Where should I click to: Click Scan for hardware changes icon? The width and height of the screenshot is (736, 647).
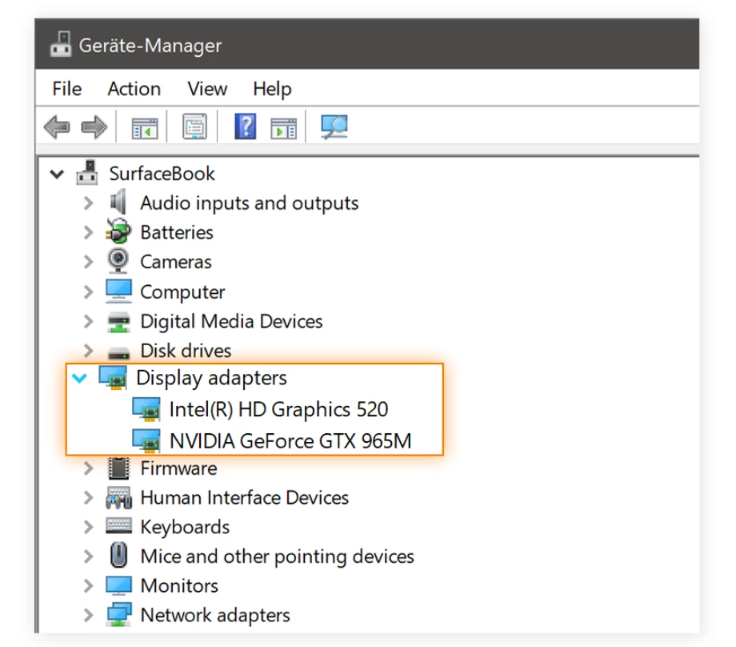(x=334, y=127)
